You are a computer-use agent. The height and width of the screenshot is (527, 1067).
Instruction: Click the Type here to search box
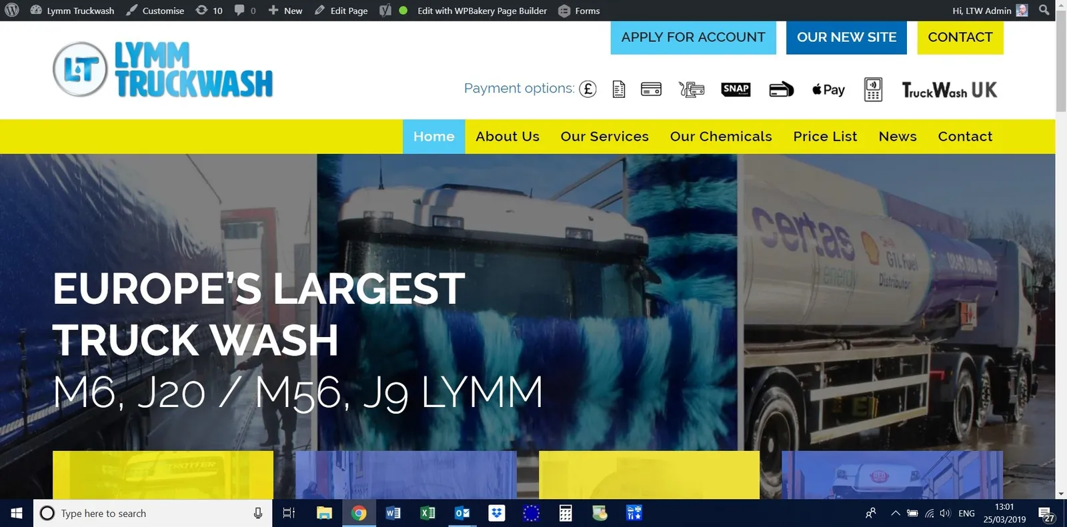pos(152,513)
